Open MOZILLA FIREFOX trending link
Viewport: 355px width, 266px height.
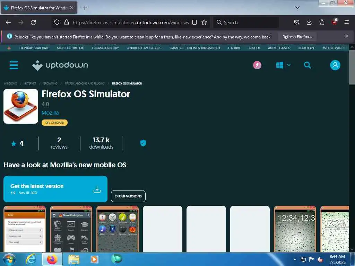[x=70, y=48]
